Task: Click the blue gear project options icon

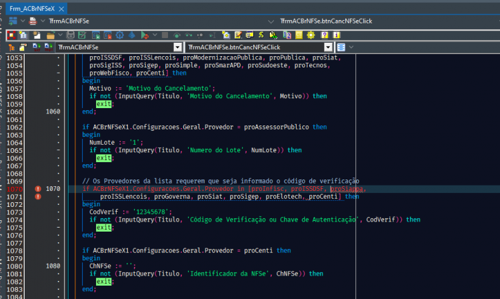Action: click(119, 35)
